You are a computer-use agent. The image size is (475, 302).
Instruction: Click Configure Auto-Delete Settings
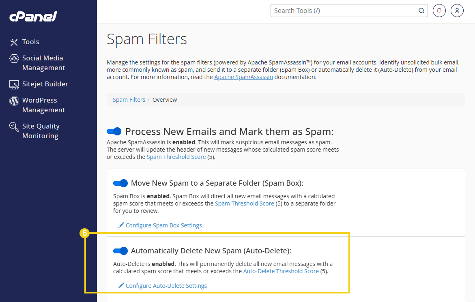tap(166, 285)
